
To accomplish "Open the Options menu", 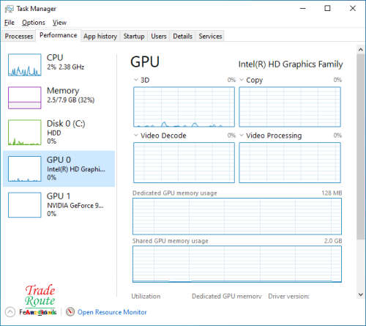I will click(34, 23).
